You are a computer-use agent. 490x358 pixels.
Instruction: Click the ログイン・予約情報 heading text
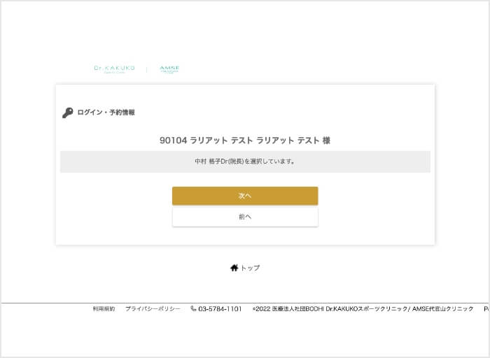pyautogui.click(x=106, y=113)
